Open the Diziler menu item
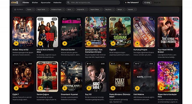Viewport: 192px width, 104px height. coord(35,3)
